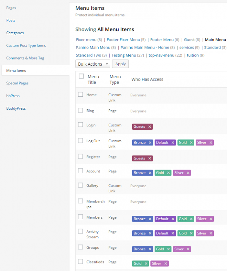The height and width of the screenshot is (271, 227).
Task: Filter by Standard menu with 3 items
Action: [212, 48]
